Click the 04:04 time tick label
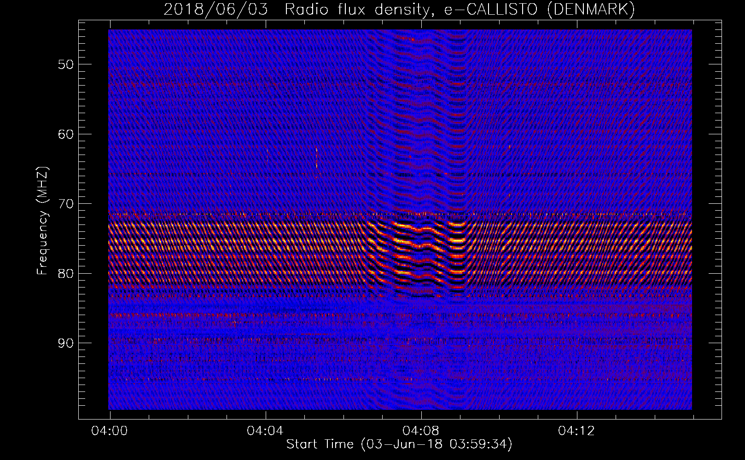 click(265, 431)
